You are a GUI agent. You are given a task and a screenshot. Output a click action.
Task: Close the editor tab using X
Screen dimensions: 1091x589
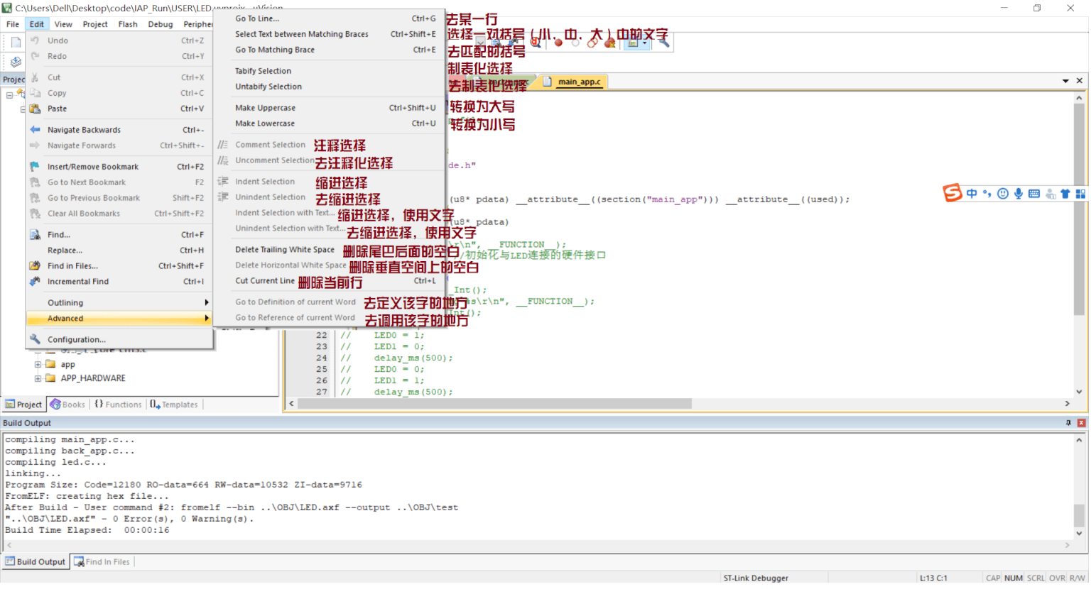point(1080,81)
